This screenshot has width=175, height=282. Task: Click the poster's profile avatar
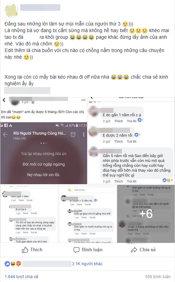click(12, 11)
